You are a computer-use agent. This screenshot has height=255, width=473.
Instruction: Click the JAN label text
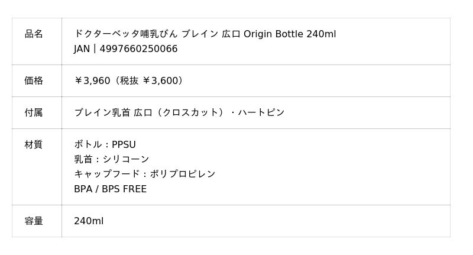coord(82,49)
